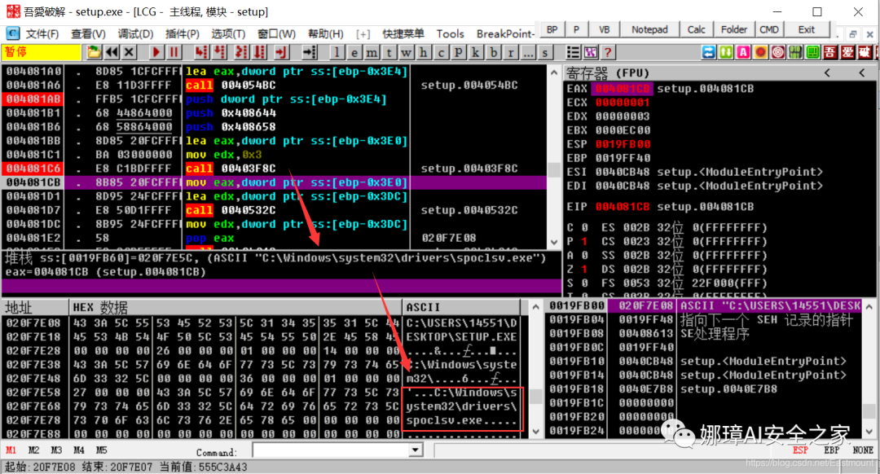Open Breakpoints window with 'b' button
This screenshot has width=880, height=474.
(x=493, y=52)
